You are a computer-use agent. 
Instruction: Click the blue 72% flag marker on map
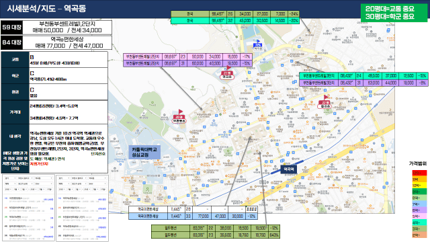[x=258, y=44]
